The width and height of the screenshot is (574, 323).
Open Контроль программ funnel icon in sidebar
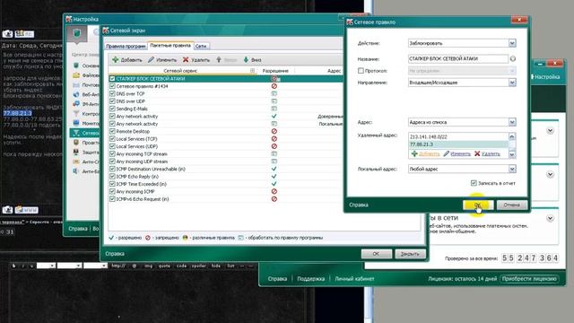[76, 114]
